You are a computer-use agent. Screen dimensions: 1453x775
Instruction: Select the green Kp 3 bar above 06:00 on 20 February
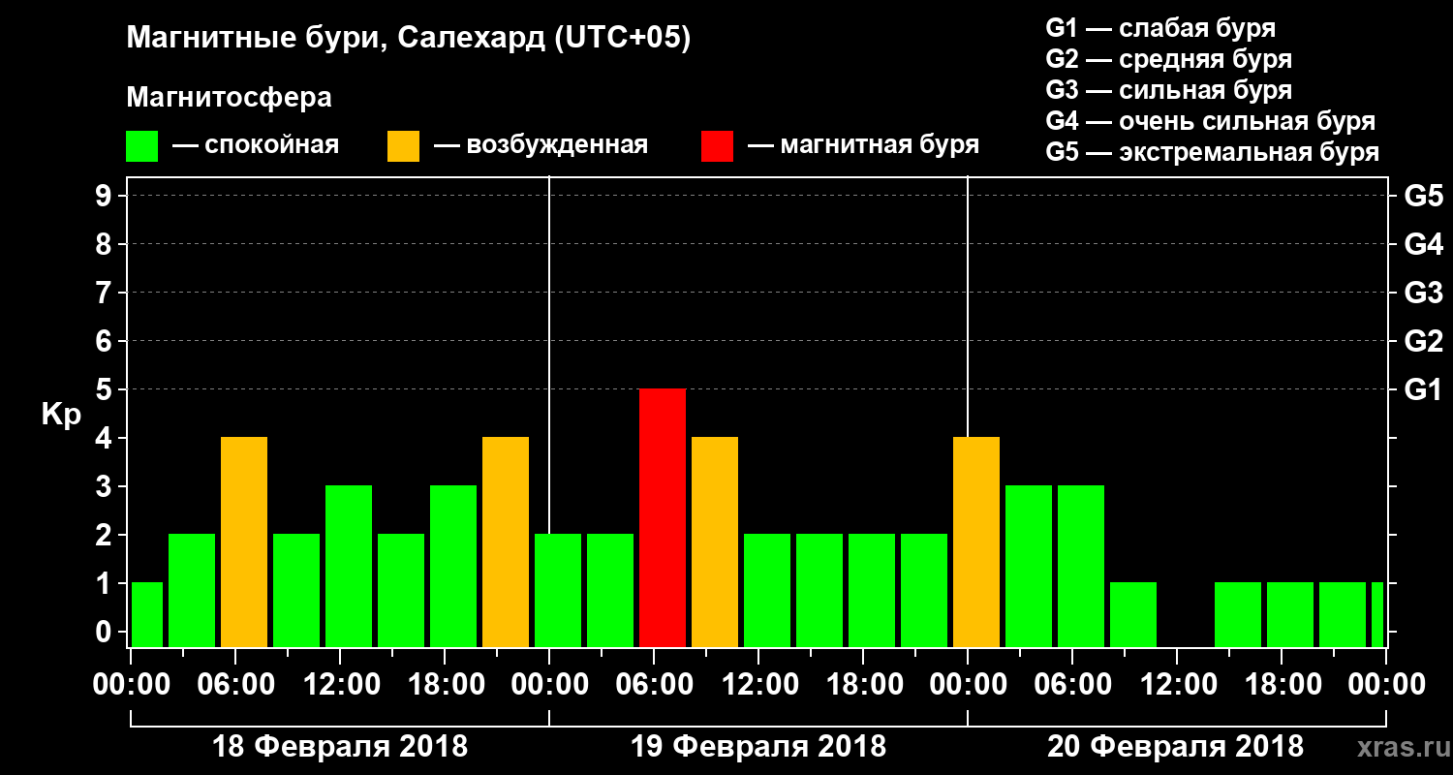click(1081, 567)
